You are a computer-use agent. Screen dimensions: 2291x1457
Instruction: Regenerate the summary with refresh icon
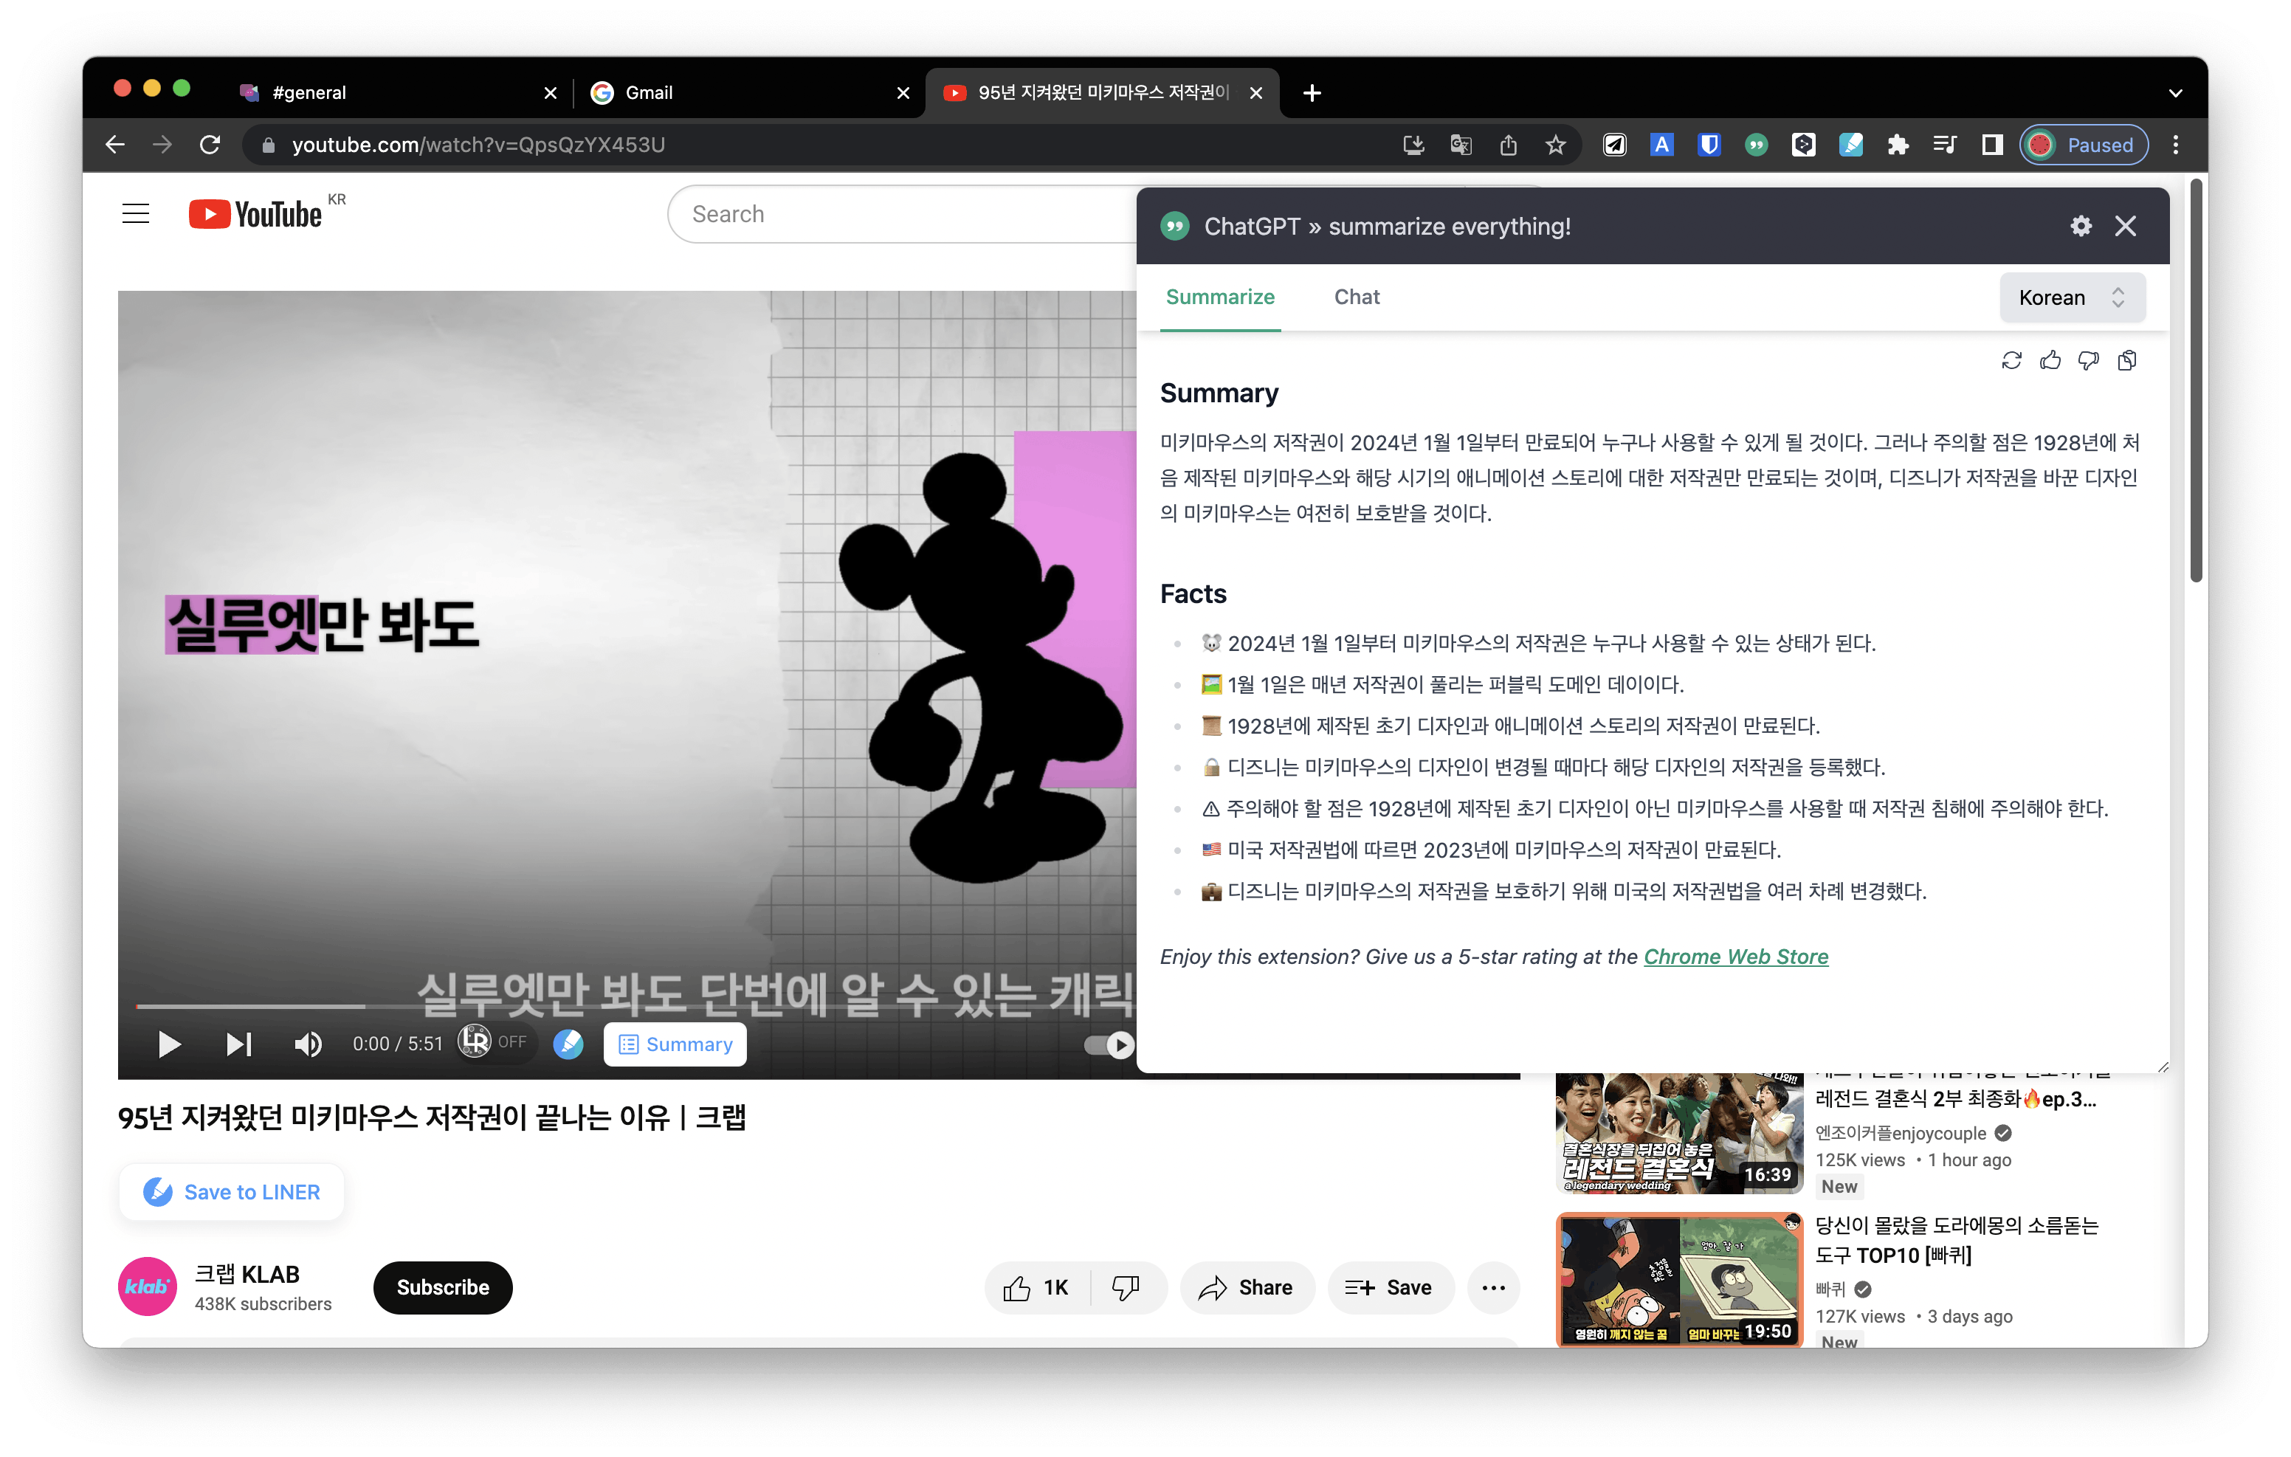coord(2011,361)
